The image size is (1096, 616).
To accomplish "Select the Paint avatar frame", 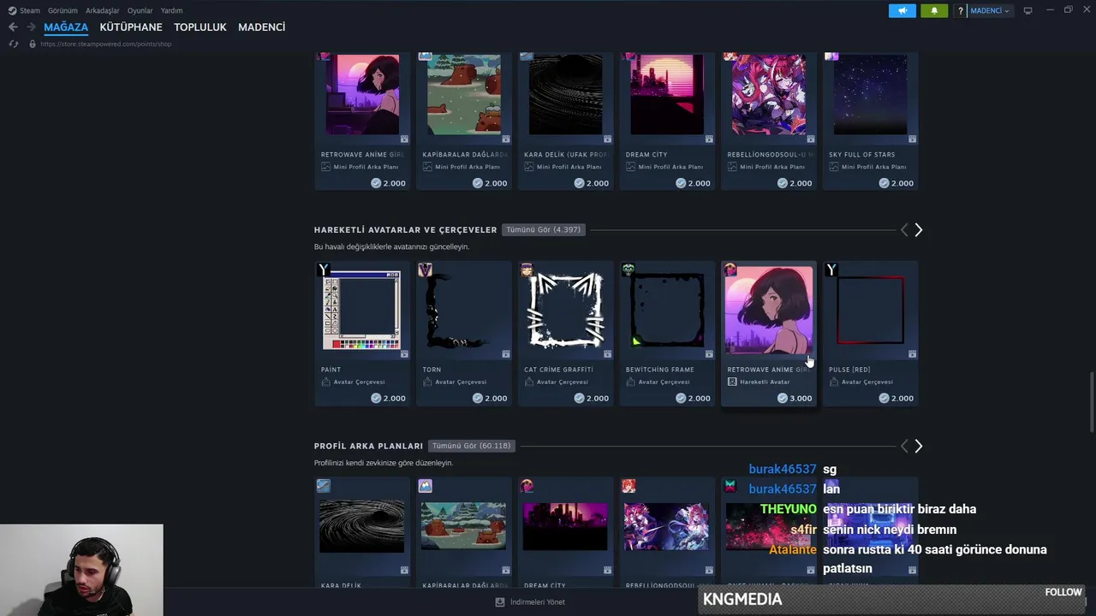I will (361, 334).
